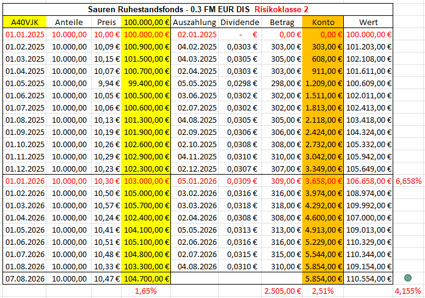Click the red summary value 4,155%
The height and width of the screenshot is (298, 425).
coord(409,291)
